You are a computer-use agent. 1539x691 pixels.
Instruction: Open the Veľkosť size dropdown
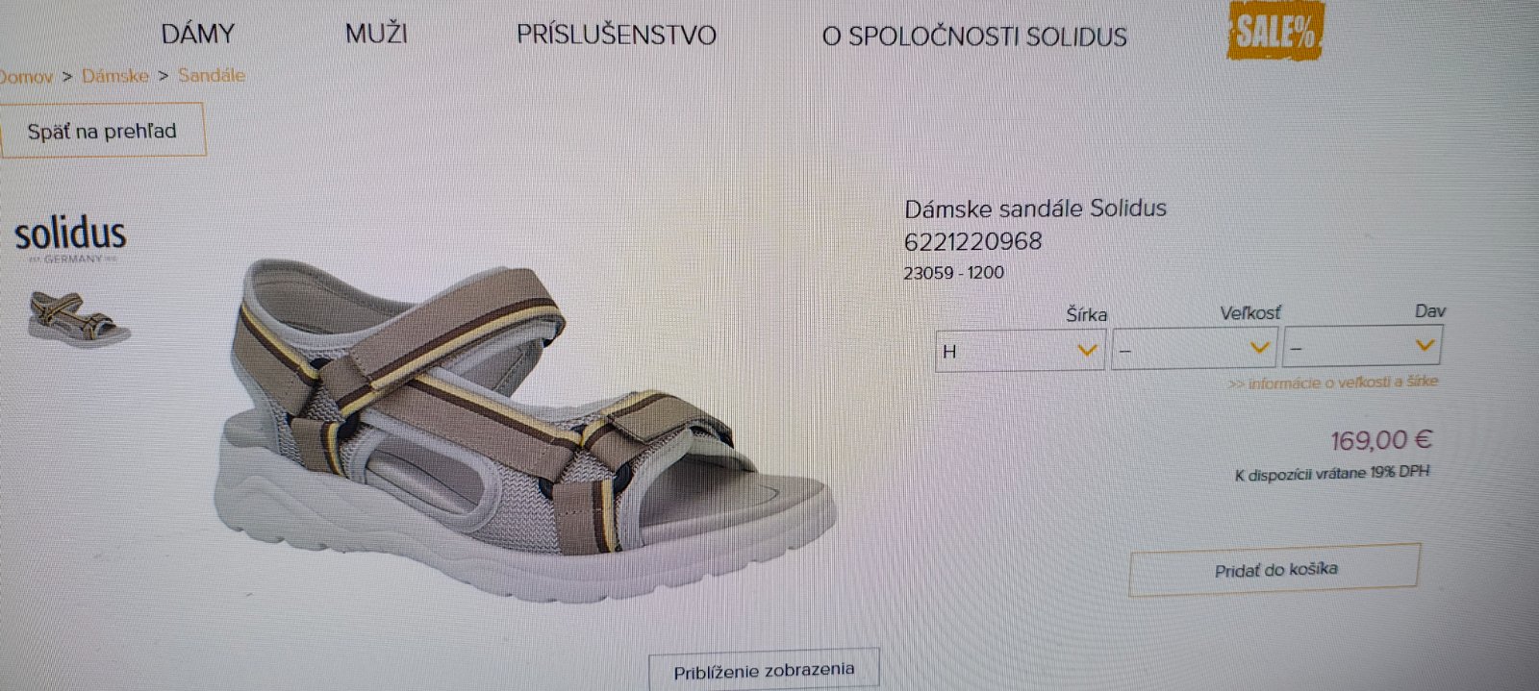1194,349
